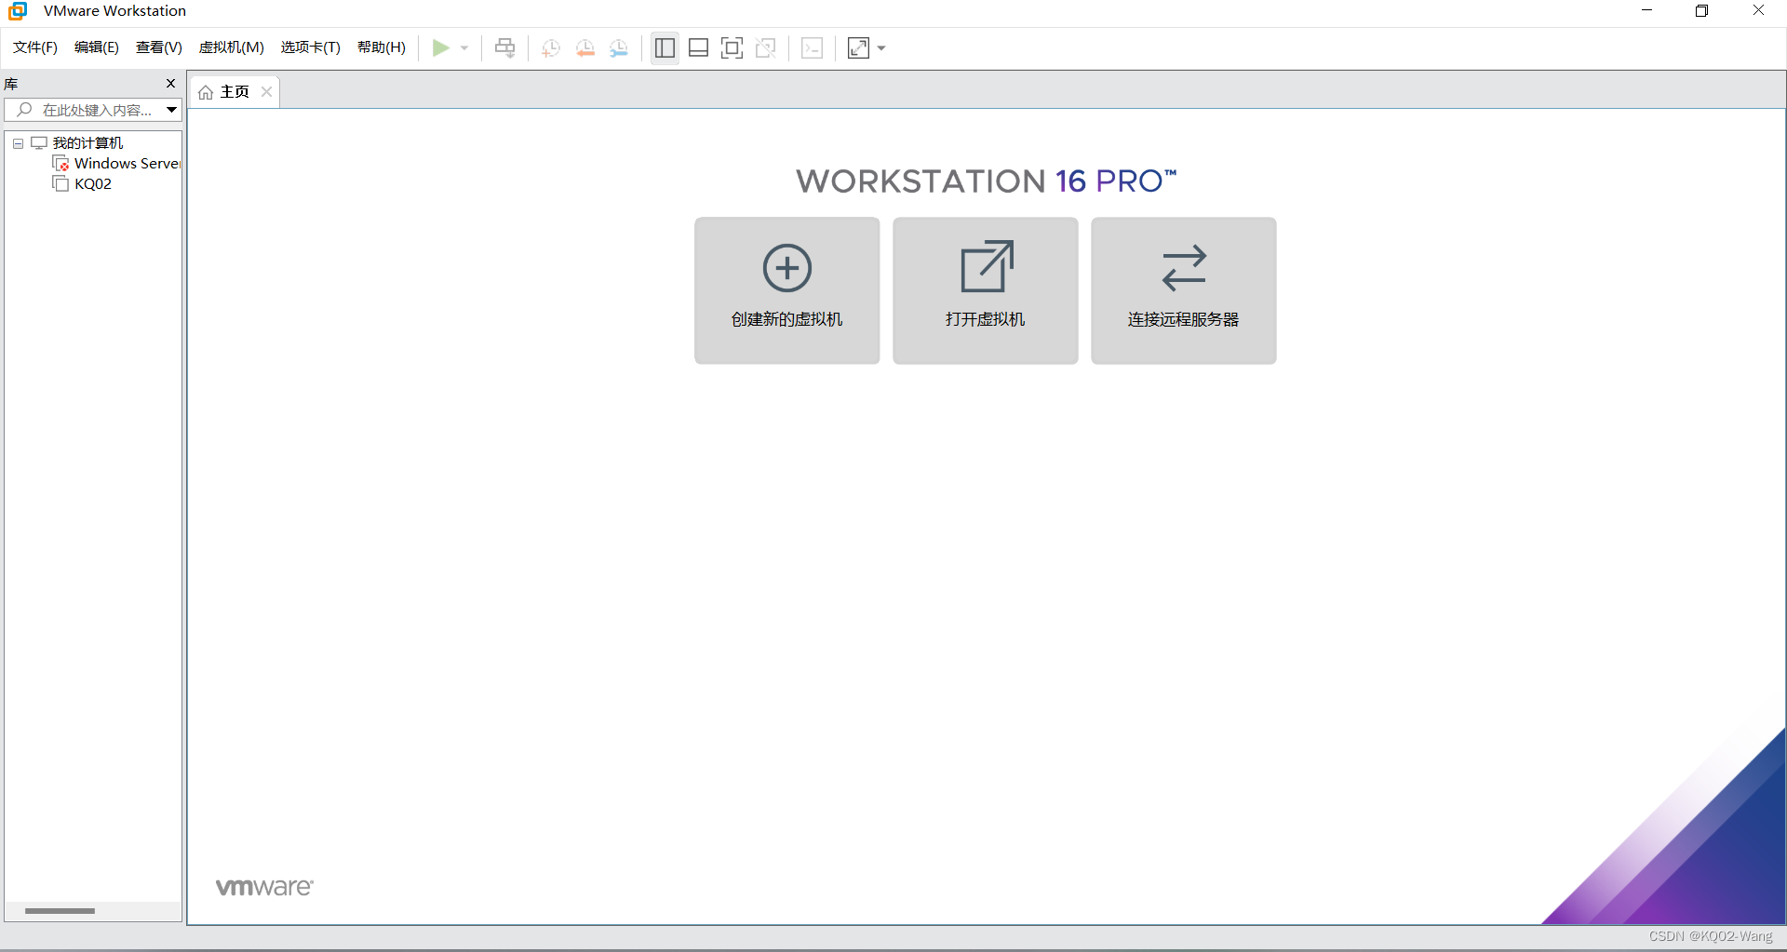
Task: Open the stretch display dropdown arrow
Action: [x=881, y=48]
